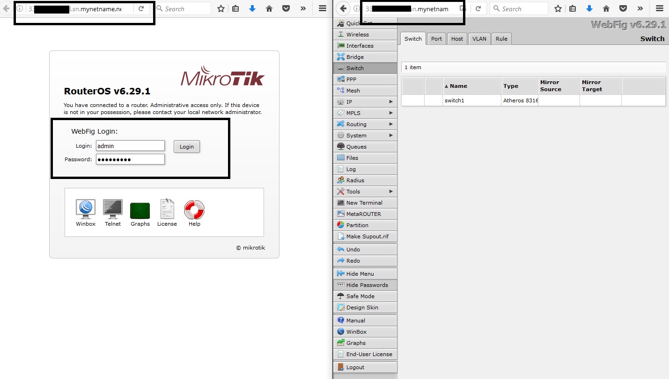Click the Password field
The width and height of the screenshot is (669, 379).
130,159
